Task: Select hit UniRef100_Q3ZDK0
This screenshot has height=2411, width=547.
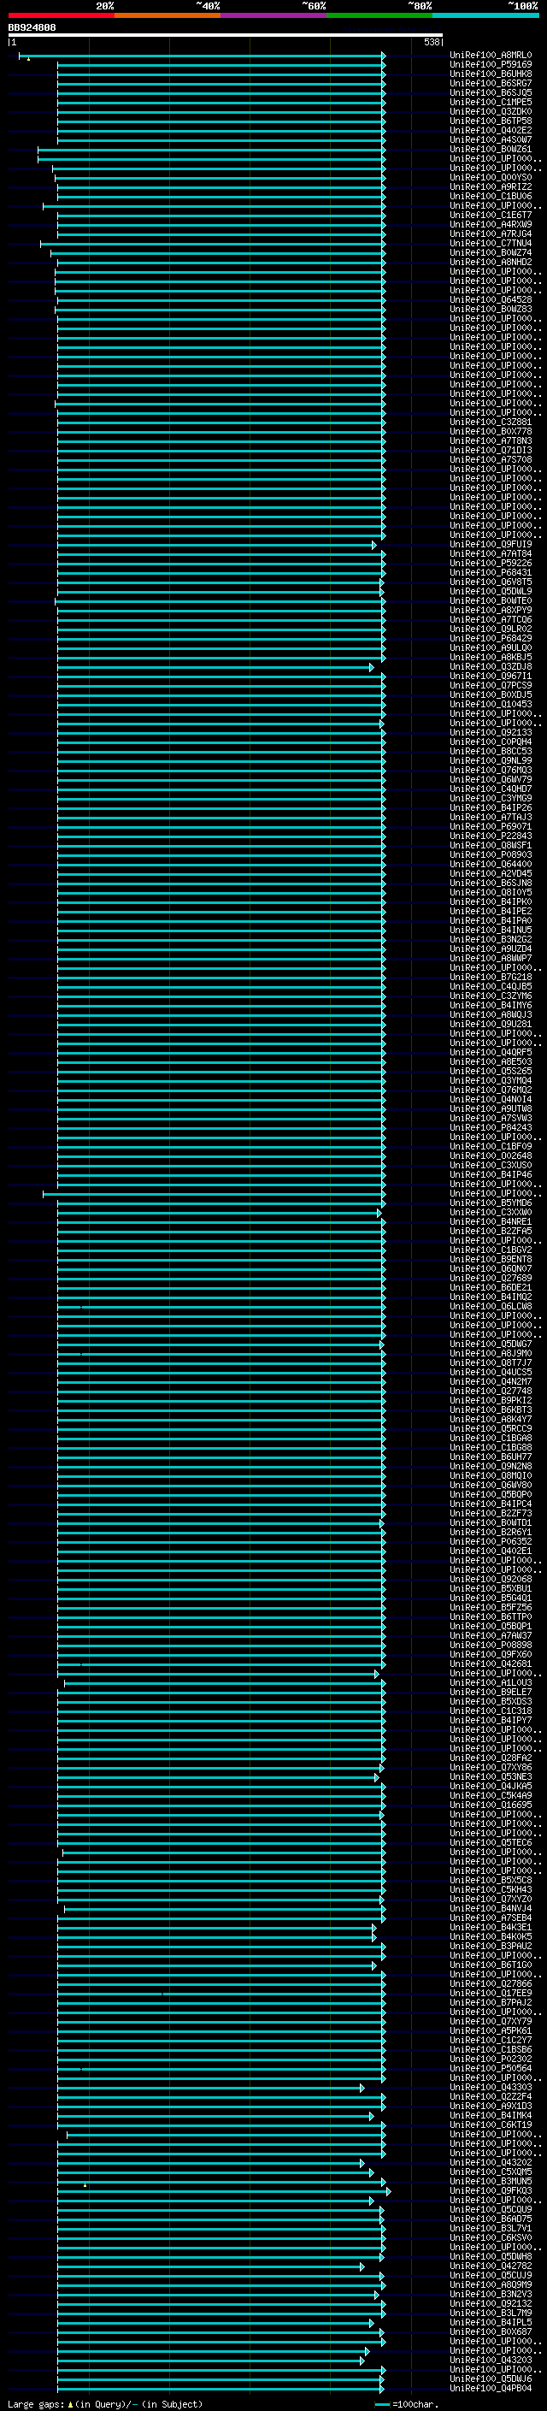Action: pyautogui.click(x=491, y=111)
